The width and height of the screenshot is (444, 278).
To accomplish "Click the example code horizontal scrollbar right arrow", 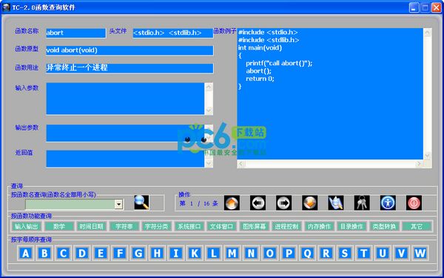I will coord(419,164).
